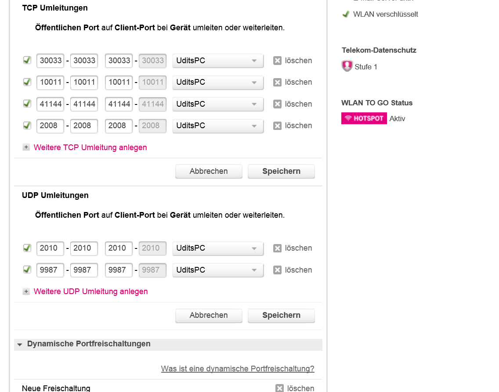Remove the UDP 2010 redirect using X icon
This screenshot has width=499, height=392.
(277, 248)
